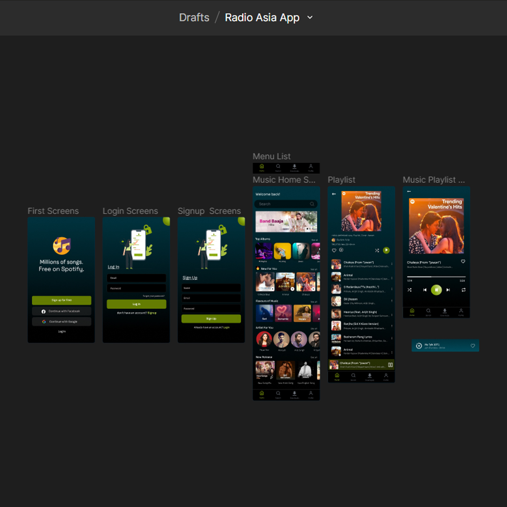Click Downloads icon in the Menu List frame
Screen dimensions: 507x507
pos(294,167)
